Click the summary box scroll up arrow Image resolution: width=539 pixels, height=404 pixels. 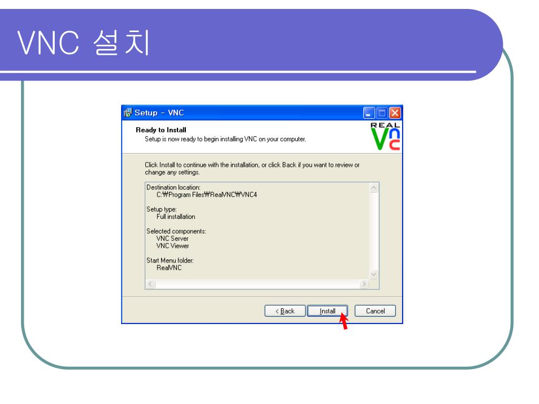click(x=373, y=188)
